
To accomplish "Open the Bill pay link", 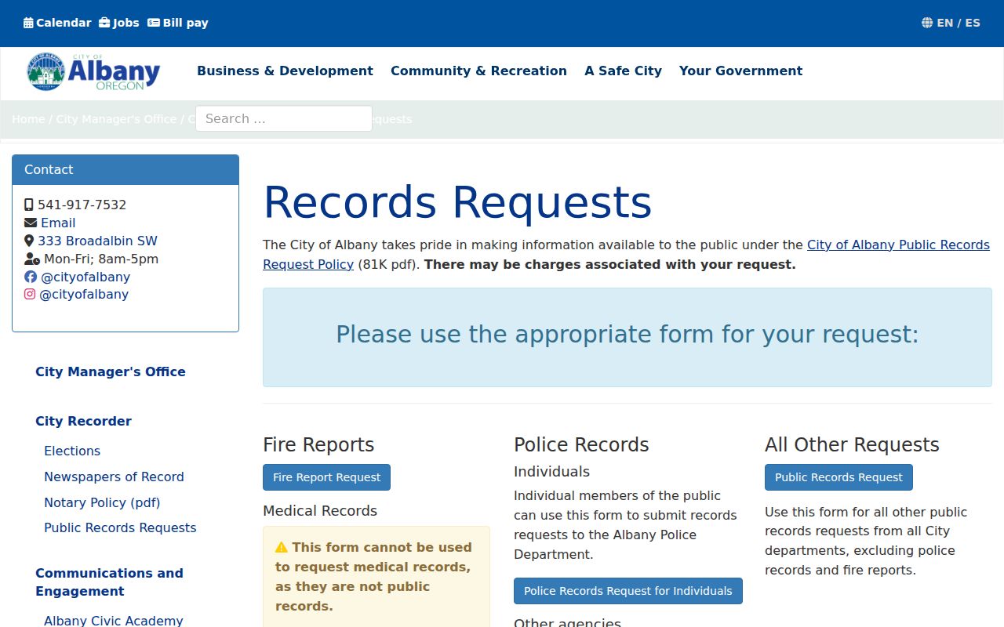I will 185,23.
